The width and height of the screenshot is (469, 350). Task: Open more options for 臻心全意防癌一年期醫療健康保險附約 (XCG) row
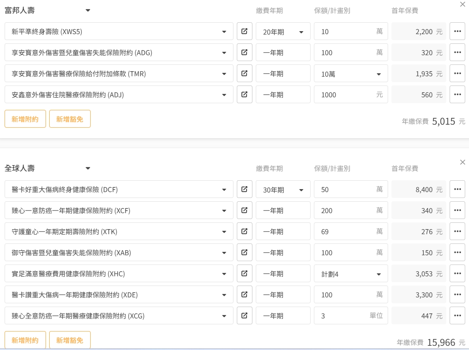457,316
